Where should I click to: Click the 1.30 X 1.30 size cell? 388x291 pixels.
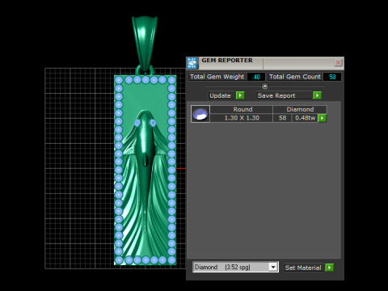[242, 118]
